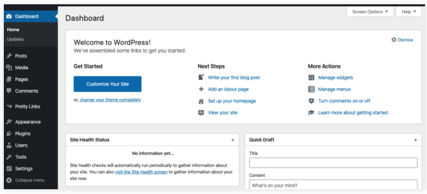Expand the Help dropdown tab
Image resolution: width=427 pixels, height=194 pixels.
[409, 11]
